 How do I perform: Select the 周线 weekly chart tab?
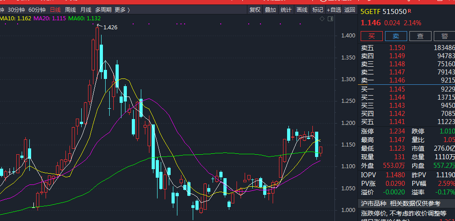tap(70, 10)
